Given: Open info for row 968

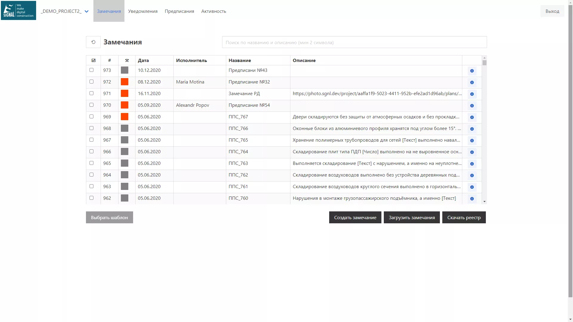Looking at the screenshot, I should tap(472, 129).
